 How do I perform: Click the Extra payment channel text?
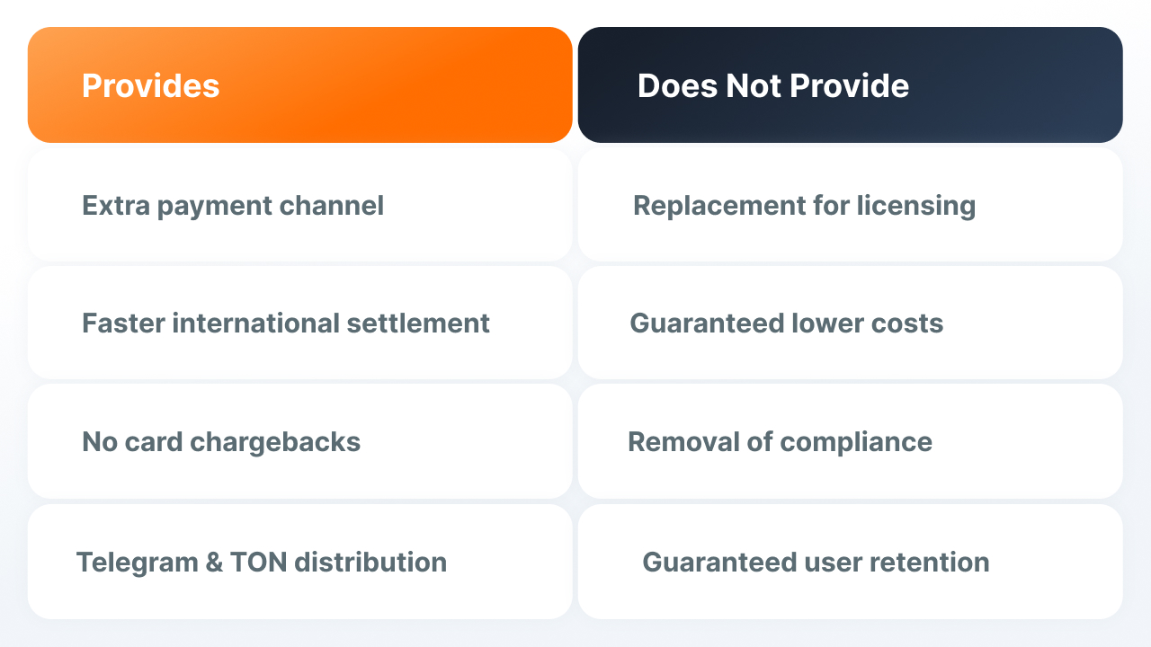[233, 206]
